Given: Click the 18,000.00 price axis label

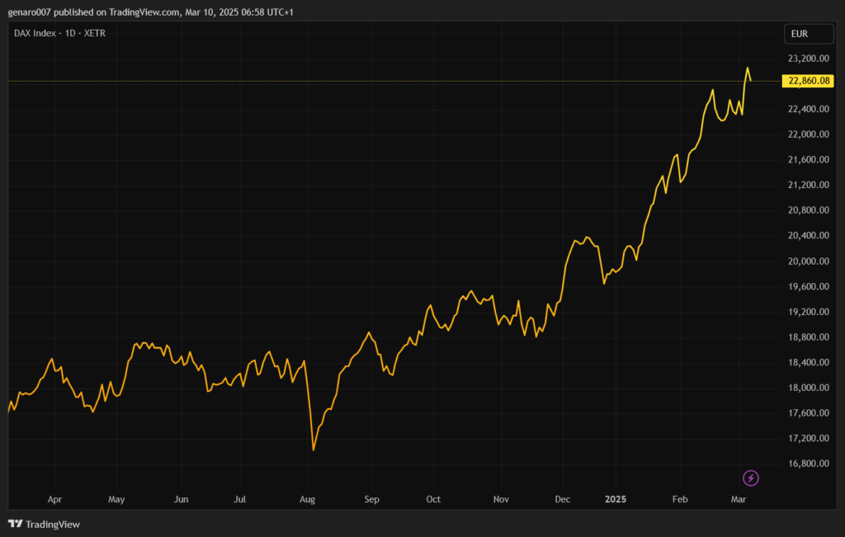Looking at the screenshot, I should 808,388.
